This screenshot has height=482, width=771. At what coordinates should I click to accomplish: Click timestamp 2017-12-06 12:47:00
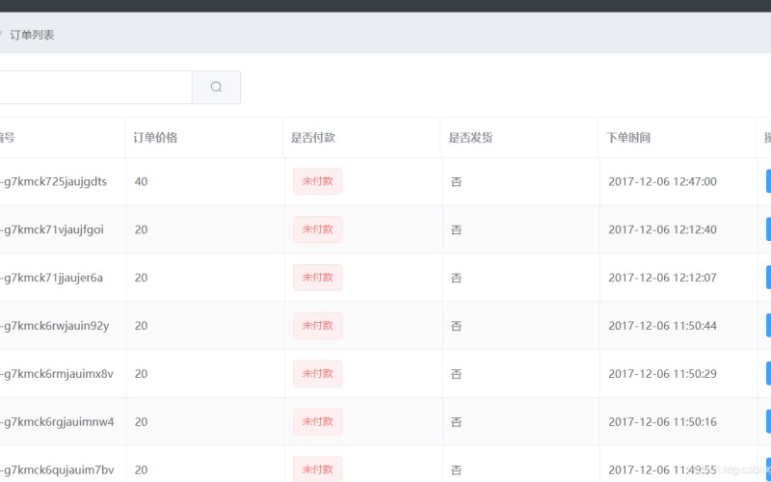[662, 181]
